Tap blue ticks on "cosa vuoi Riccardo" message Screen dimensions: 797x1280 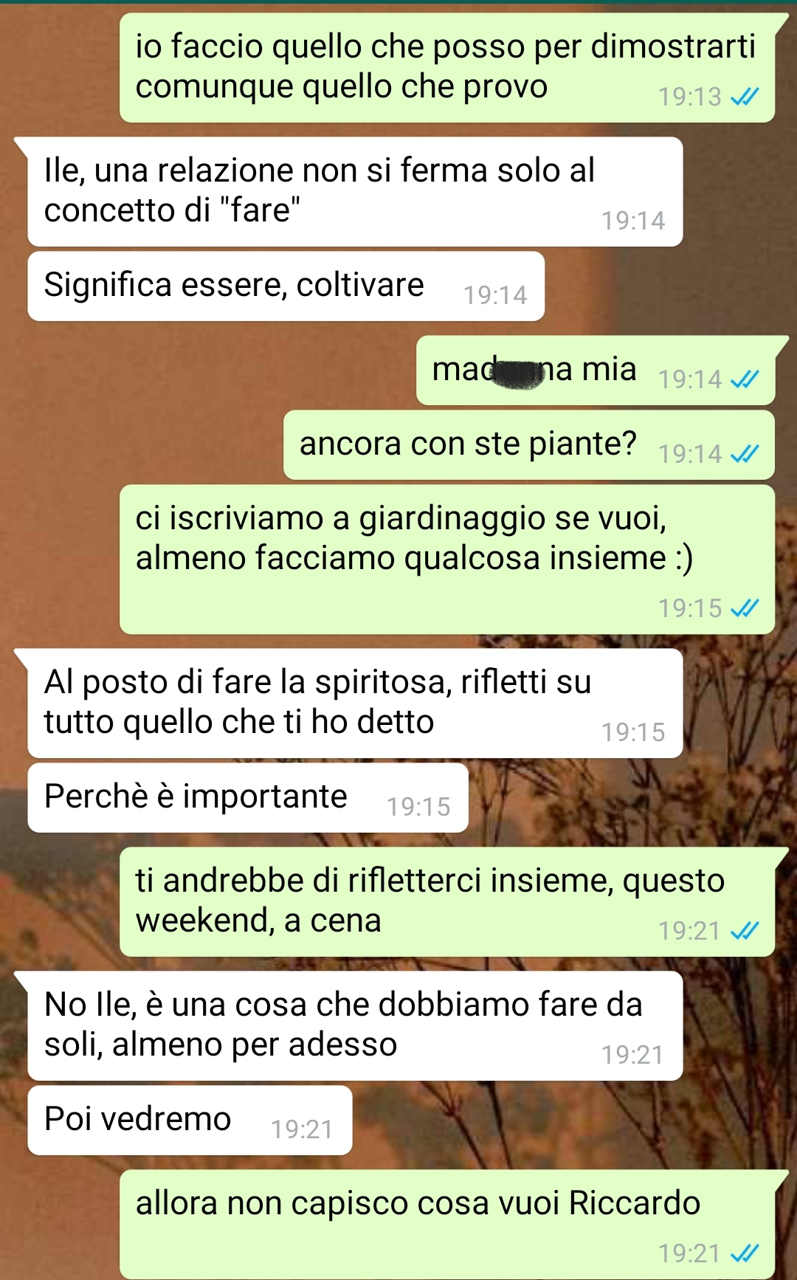744,1253
